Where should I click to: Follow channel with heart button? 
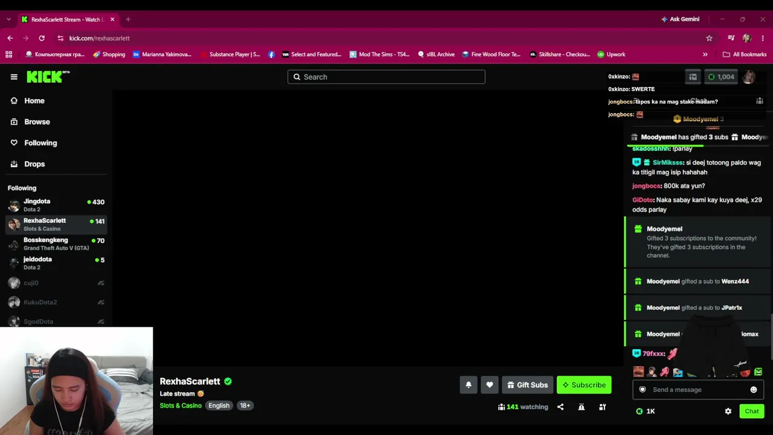point(490,385)
